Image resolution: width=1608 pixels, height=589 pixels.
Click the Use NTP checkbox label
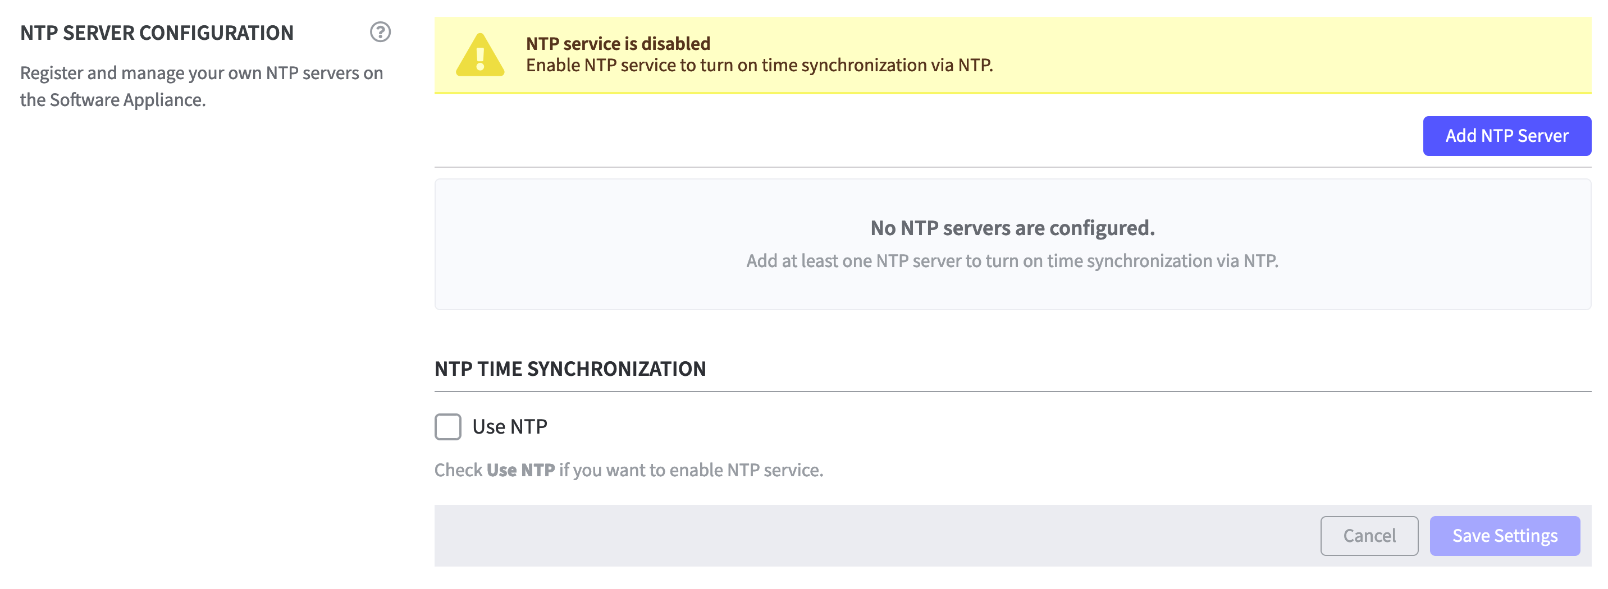point(509,427)
